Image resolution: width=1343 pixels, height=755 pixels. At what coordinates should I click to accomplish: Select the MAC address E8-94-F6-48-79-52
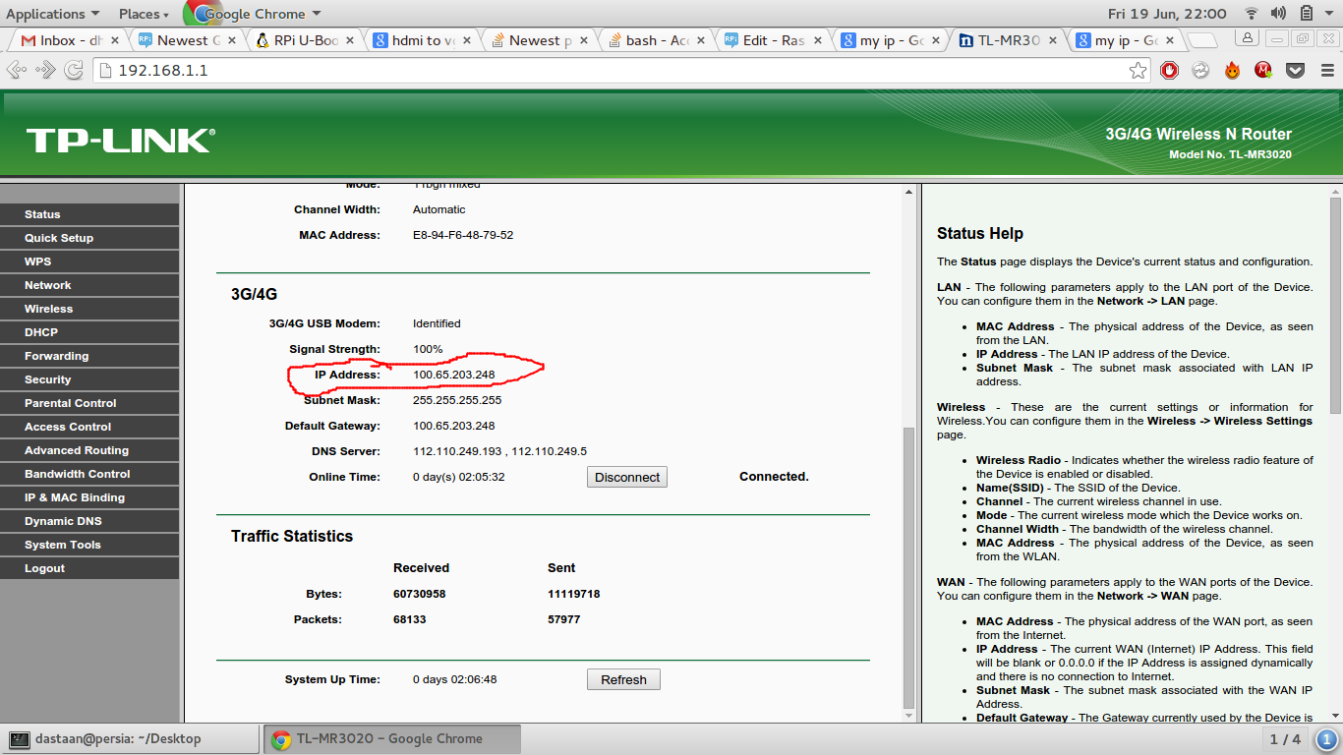463,235
